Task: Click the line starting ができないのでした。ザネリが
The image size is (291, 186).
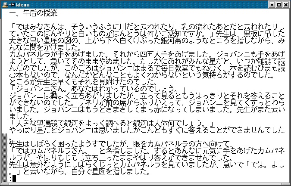Action: point(147,102)
